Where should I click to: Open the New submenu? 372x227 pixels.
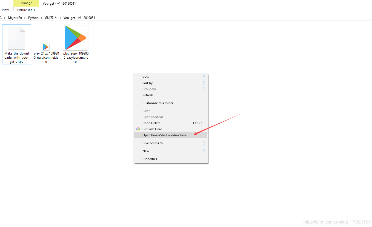tap(170, 151)
